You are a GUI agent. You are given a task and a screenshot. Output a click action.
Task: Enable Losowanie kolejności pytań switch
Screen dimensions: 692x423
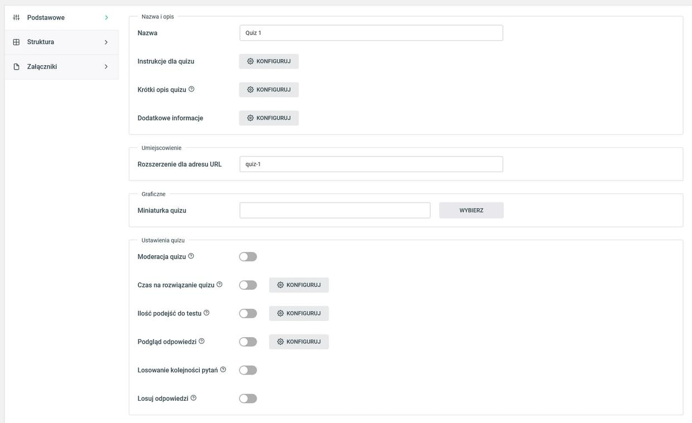248,371
